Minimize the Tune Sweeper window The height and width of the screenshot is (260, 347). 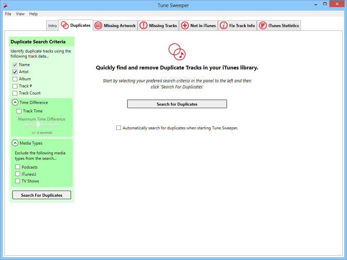coord(316,4)
